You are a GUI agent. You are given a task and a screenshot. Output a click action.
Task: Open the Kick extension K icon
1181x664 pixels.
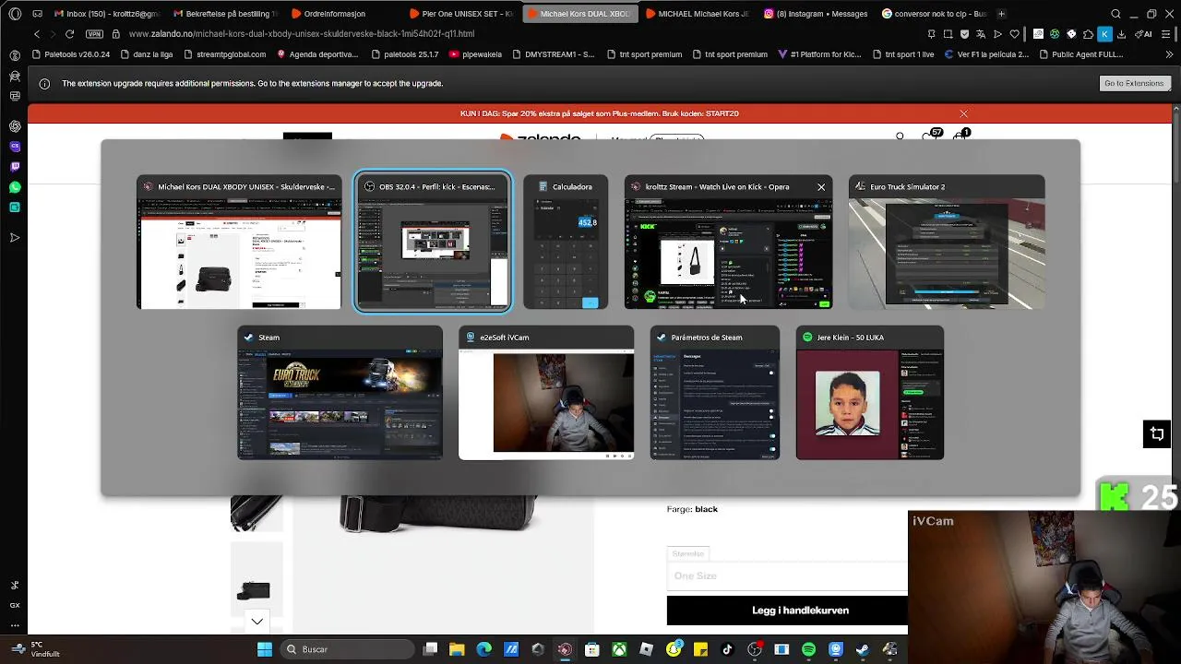pos(1104,34)
